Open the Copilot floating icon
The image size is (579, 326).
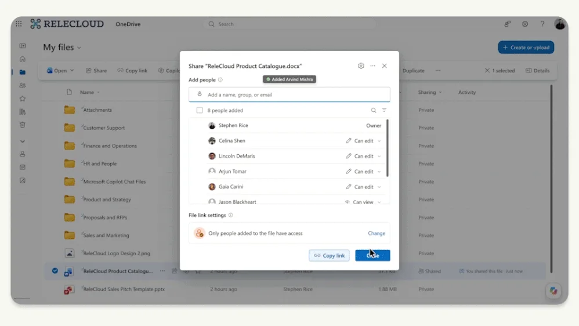tap(553, 291)
